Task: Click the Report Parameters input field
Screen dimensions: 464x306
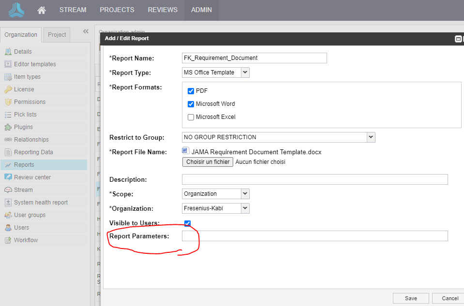Action: 315,236
